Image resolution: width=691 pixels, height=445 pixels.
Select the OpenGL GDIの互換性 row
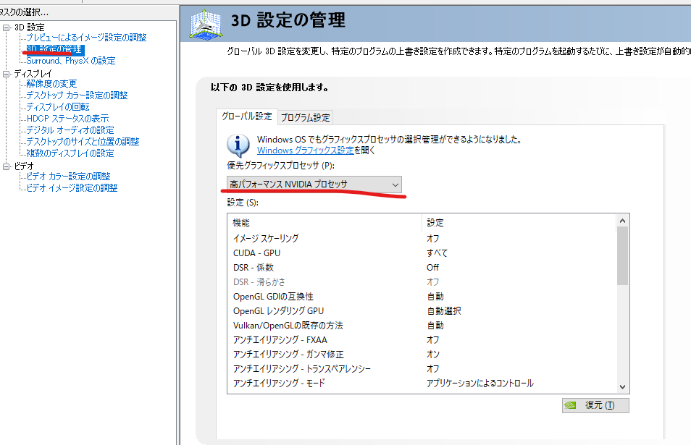click(x=422, y=296)
